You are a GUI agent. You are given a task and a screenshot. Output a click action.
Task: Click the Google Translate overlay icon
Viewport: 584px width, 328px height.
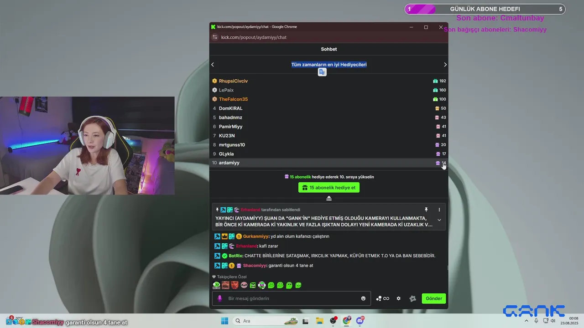(x=322, y=72)
